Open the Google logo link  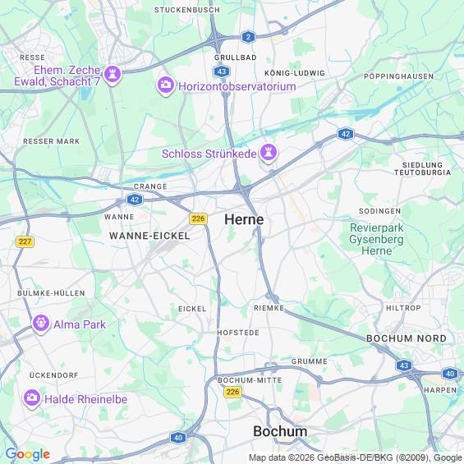point(28,454)
